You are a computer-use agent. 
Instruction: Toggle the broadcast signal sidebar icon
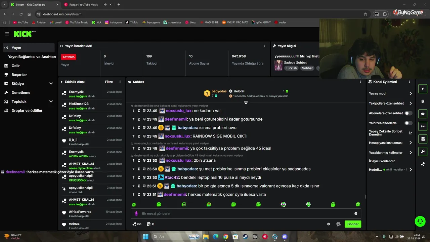tap(423, 126)
